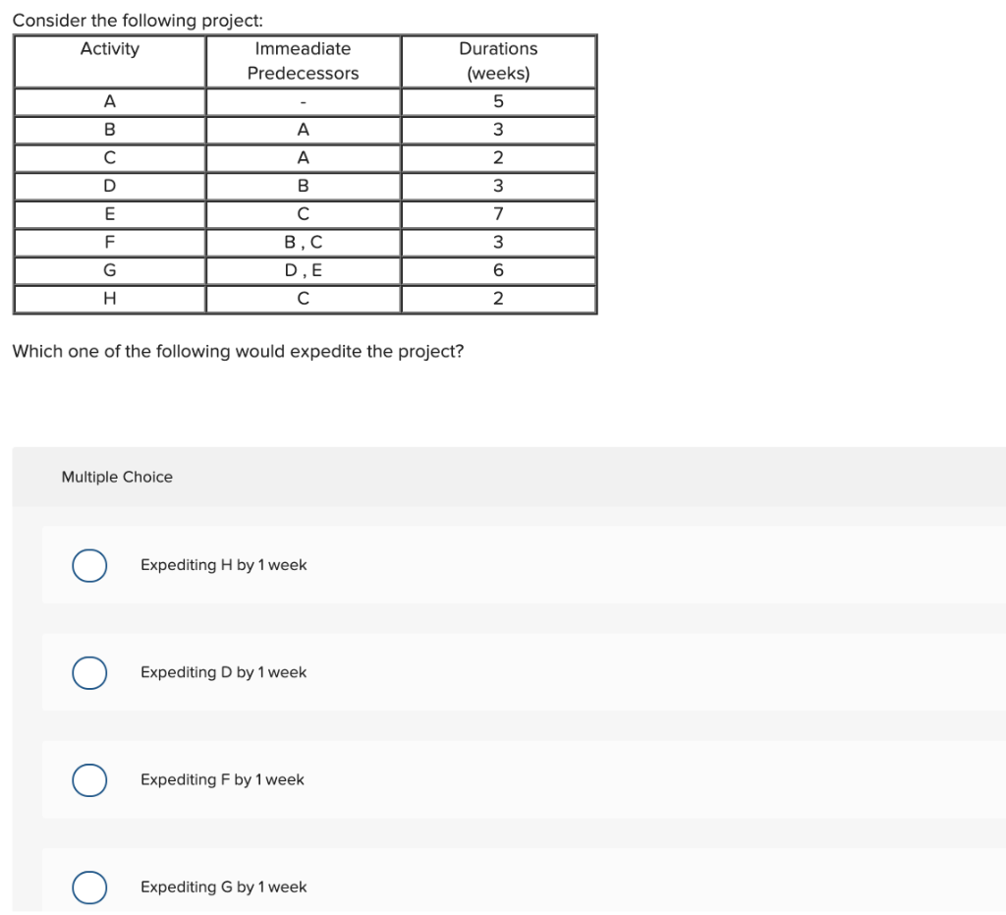Click the 'B , C' predecessors cell
This screenshot has height=915, width=1006.
[x=304, y=243]
